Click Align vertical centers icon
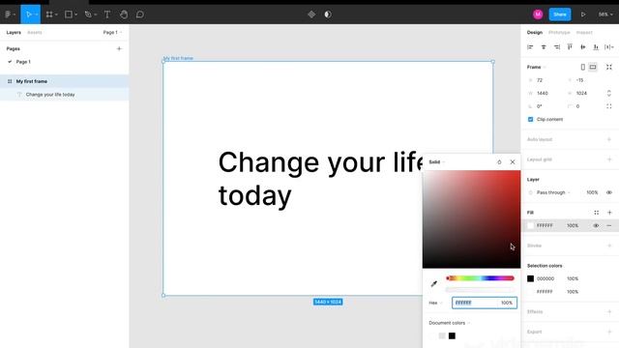 coord(582,47)
